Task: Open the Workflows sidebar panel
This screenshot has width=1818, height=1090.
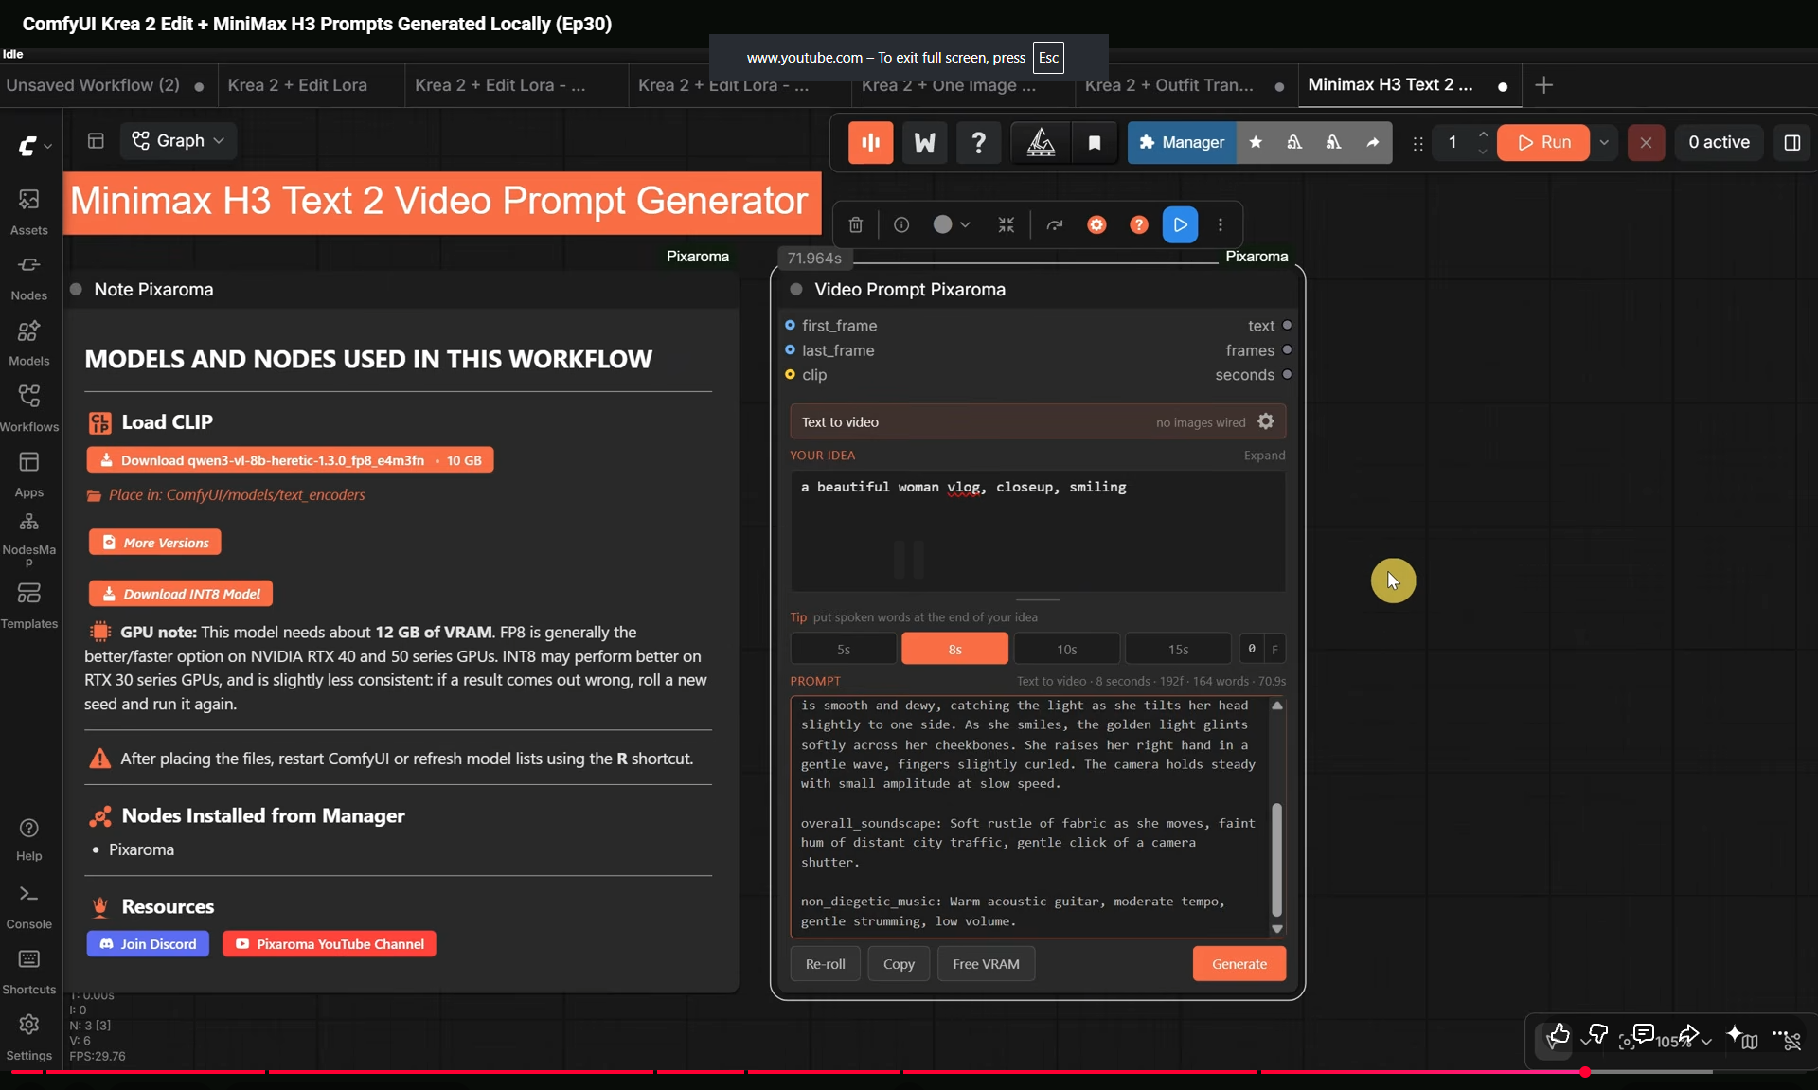Action: (29, 408)
